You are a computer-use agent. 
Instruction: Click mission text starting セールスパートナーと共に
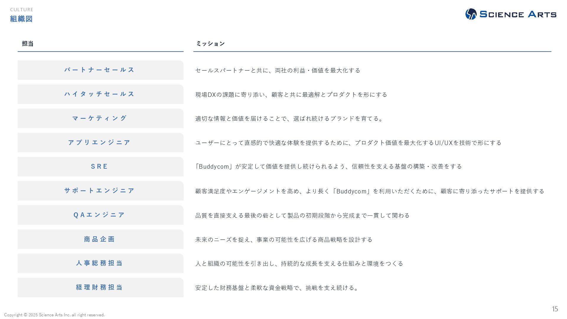click(278, 70)
